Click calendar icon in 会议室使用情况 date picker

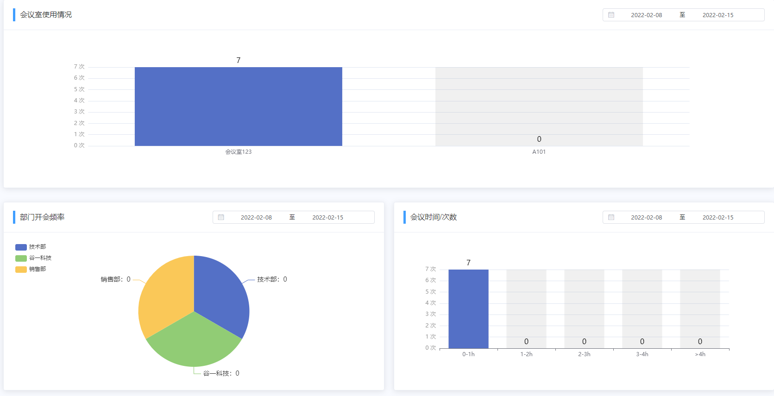(611, 15)
